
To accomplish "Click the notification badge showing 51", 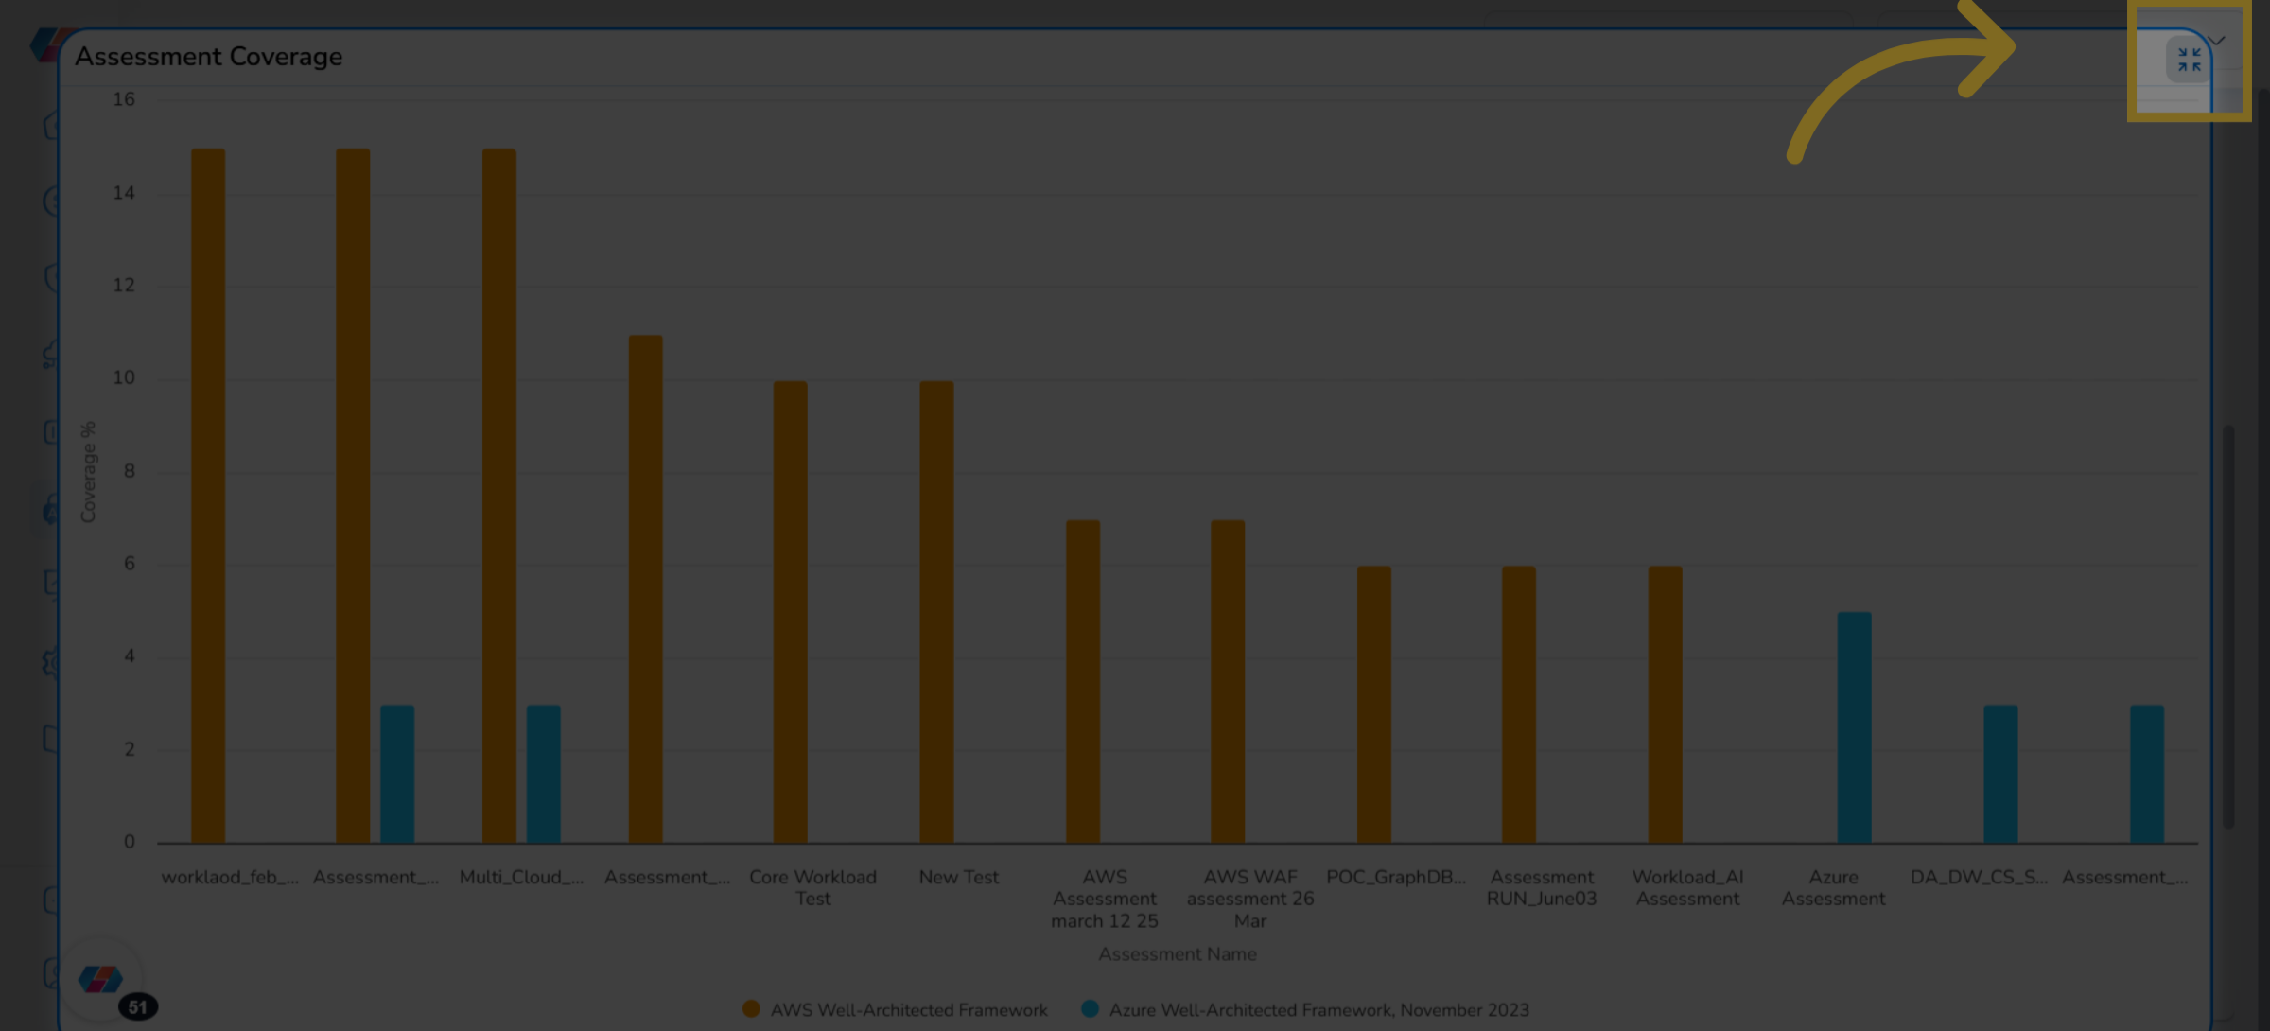I will 139,1005.
